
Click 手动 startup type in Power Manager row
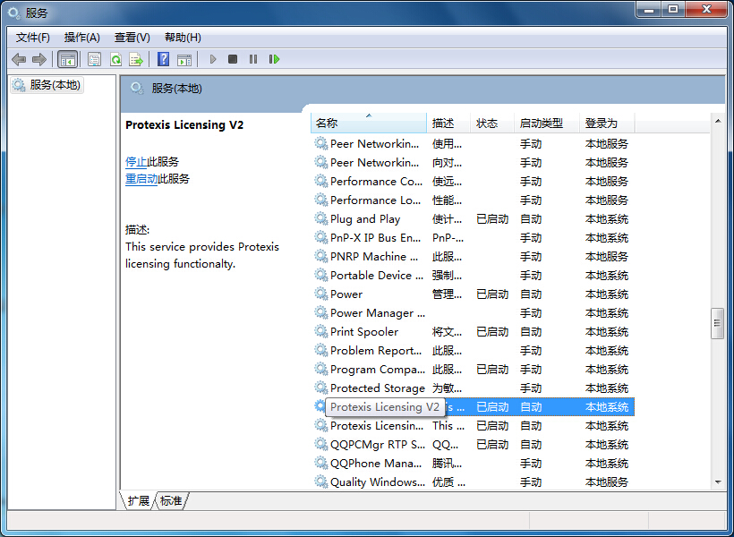531,313
